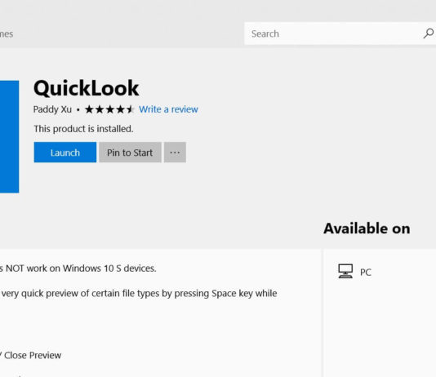Launch the QuickLook app
This screenshot has height=377, width=436.
pyautogui.click(x=65, y=153)
